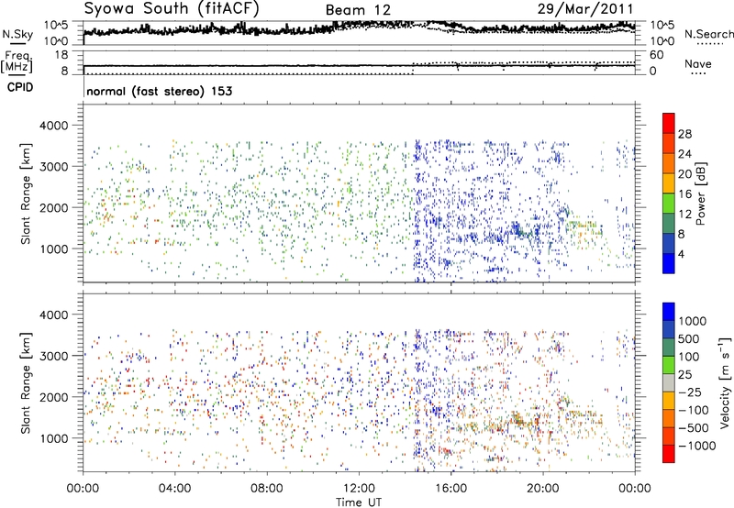Click the 4000 tick on the power panel
The height and width of the screenshot is (508, 734).
tap(54, 126)
